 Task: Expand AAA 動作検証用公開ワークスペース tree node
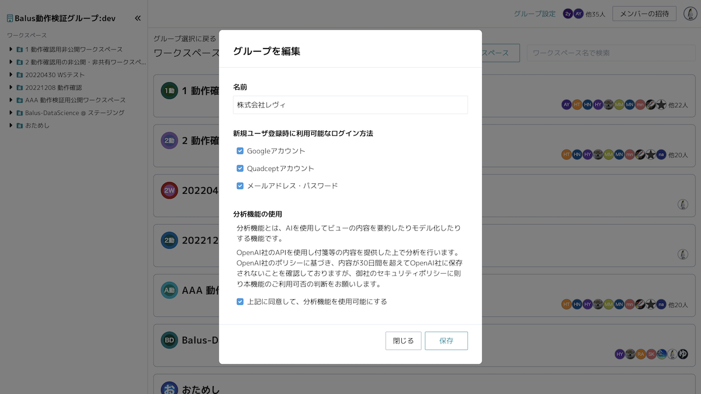pos(11,100)
